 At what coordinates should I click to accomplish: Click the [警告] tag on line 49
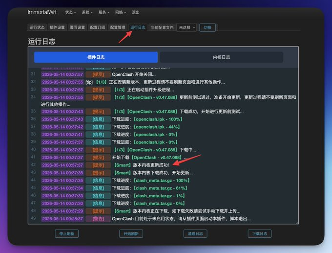98,219
